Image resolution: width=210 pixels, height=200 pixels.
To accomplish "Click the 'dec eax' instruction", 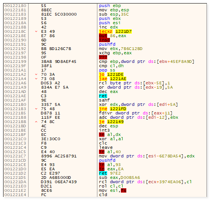I will [x=108, y=92].
